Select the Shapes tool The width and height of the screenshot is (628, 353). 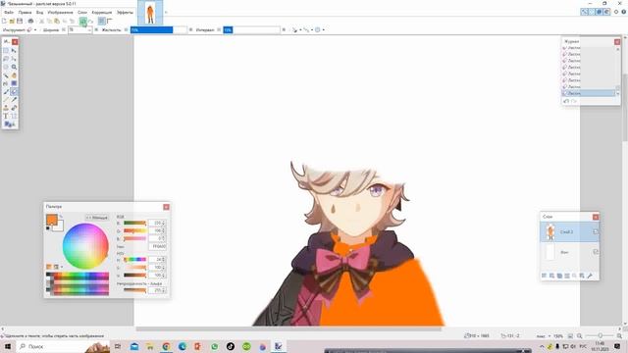tap(9, 125)
